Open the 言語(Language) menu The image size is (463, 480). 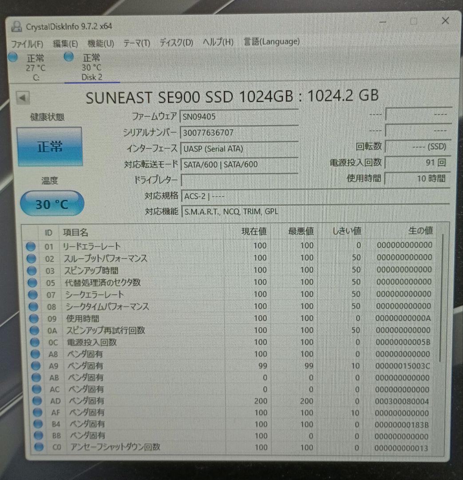click(272, 41)
